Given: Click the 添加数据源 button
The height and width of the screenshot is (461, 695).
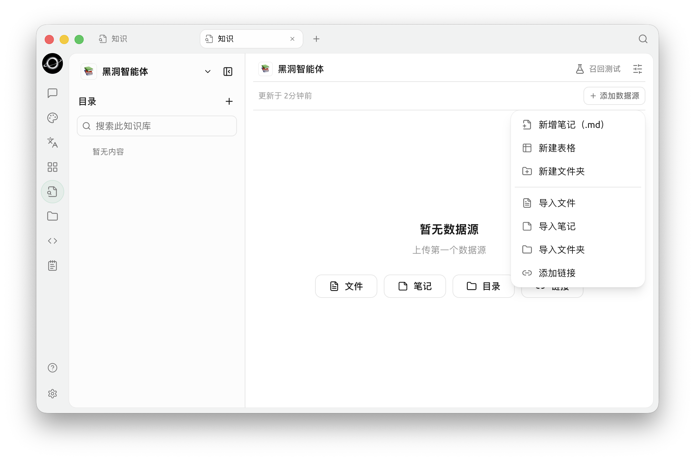Looking at the screenshot, I should (x=614, y=96).
